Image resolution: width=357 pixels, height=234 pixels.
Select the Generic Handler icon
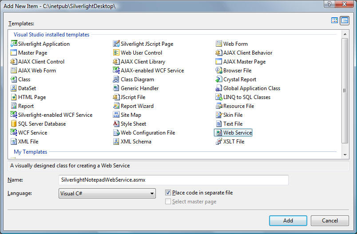tap(116, 88)
